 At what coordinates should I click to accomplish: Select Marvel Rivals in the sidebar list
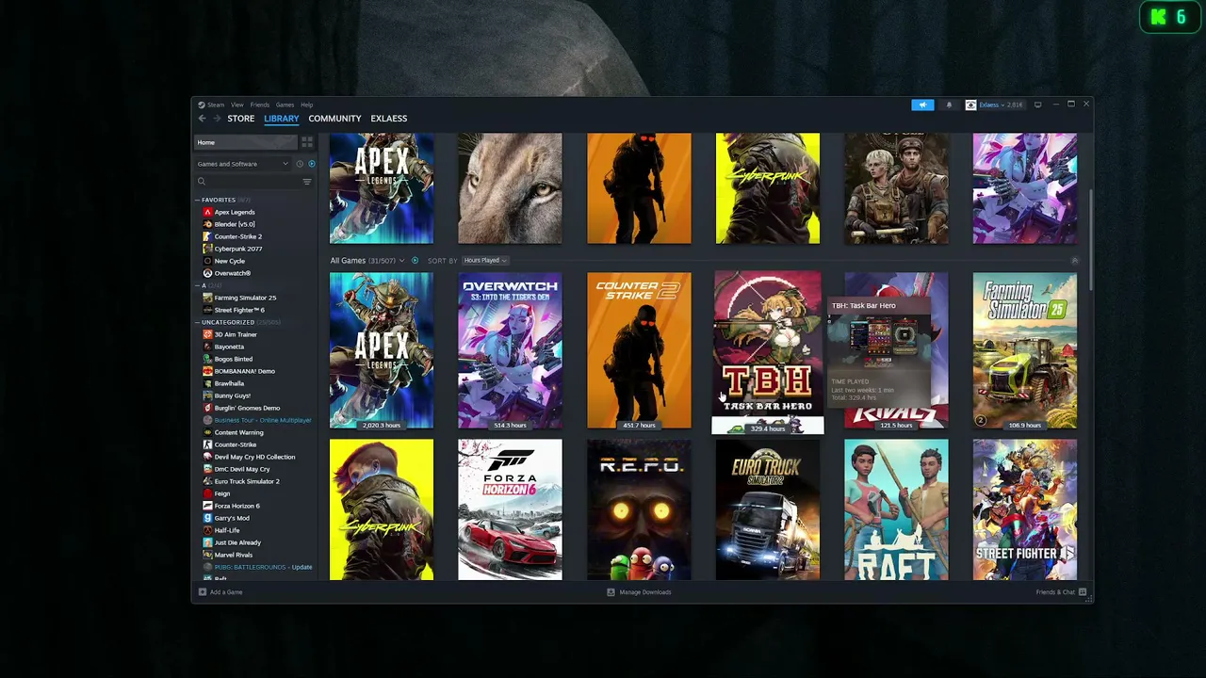tap(234, 555)
